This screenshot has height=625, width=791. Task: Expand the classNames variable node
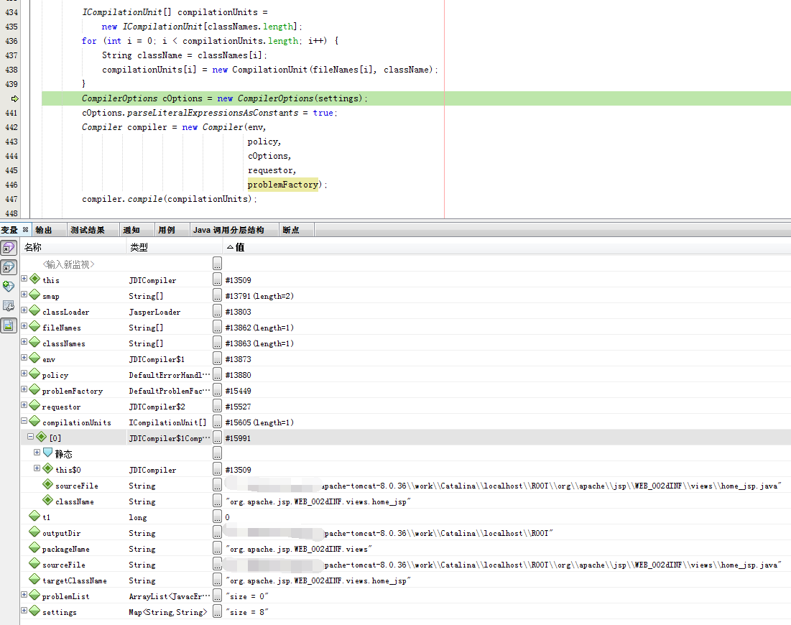coord(24,341)
